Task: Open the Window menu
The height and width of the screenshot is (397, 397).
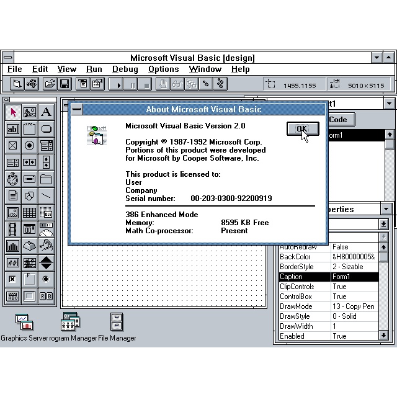Action: tap(205, 69)
